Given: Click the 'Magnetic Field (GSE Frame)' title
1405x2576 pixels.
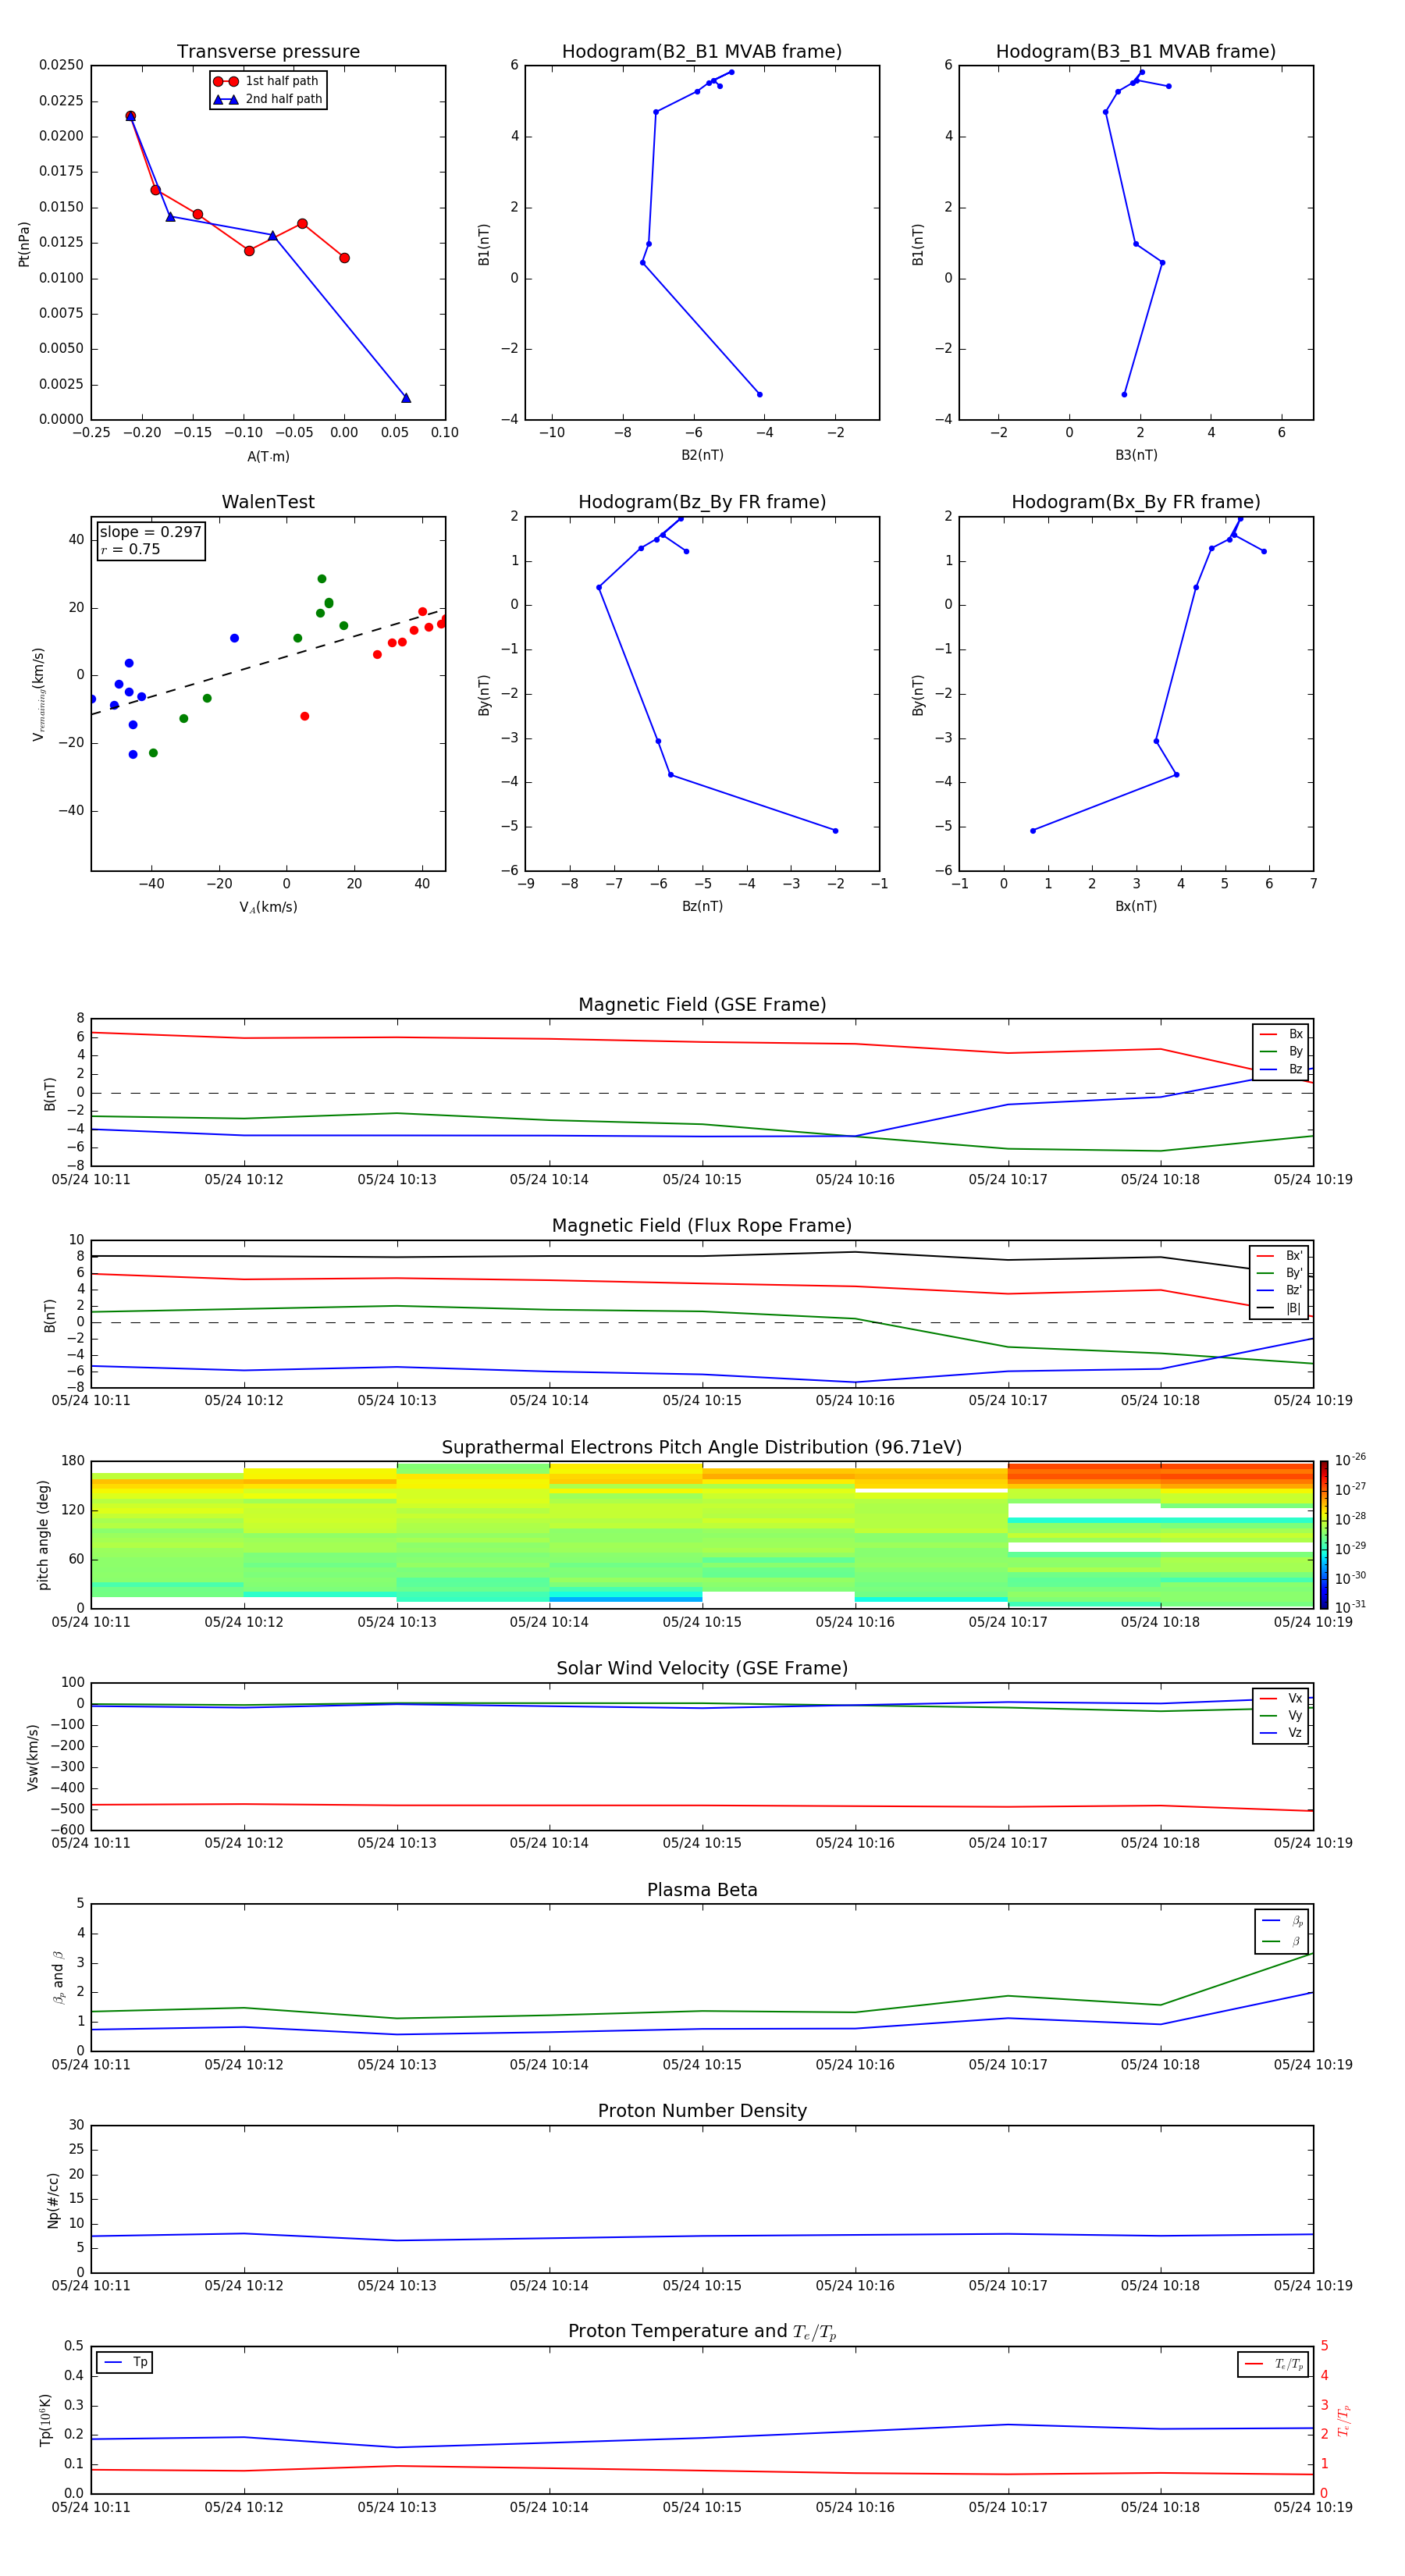Looking at the screenshot, I should (x=702, y=1005).
